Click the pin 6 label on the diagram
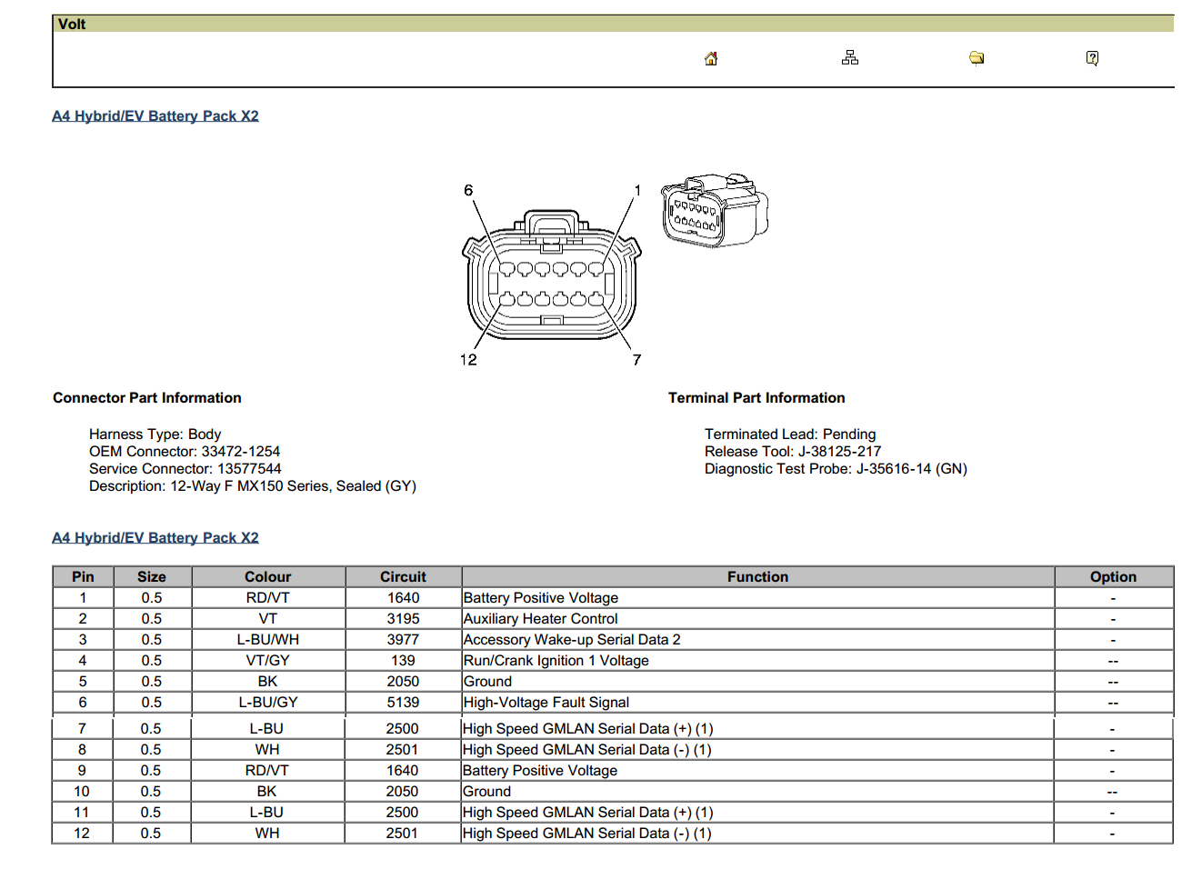 click(468, 190)
